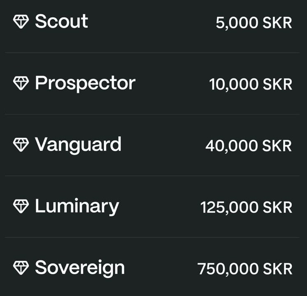
Task: Choose the Vanguard tier name
Action: point(78,145)
